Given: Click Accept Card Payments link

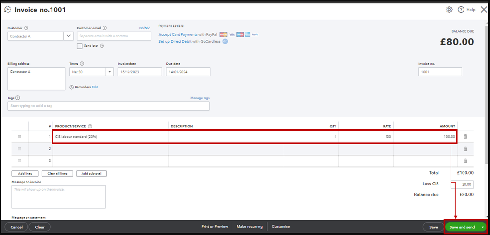Looking at the screenshot, I should click(x=178, y=35).
